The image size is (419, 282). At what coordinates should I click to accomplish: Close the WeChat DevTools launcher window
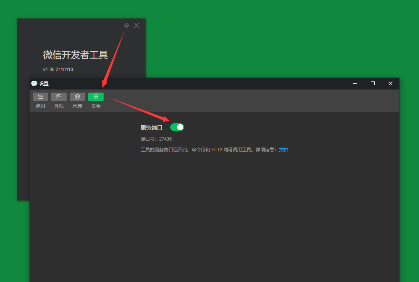click(137, 26)
